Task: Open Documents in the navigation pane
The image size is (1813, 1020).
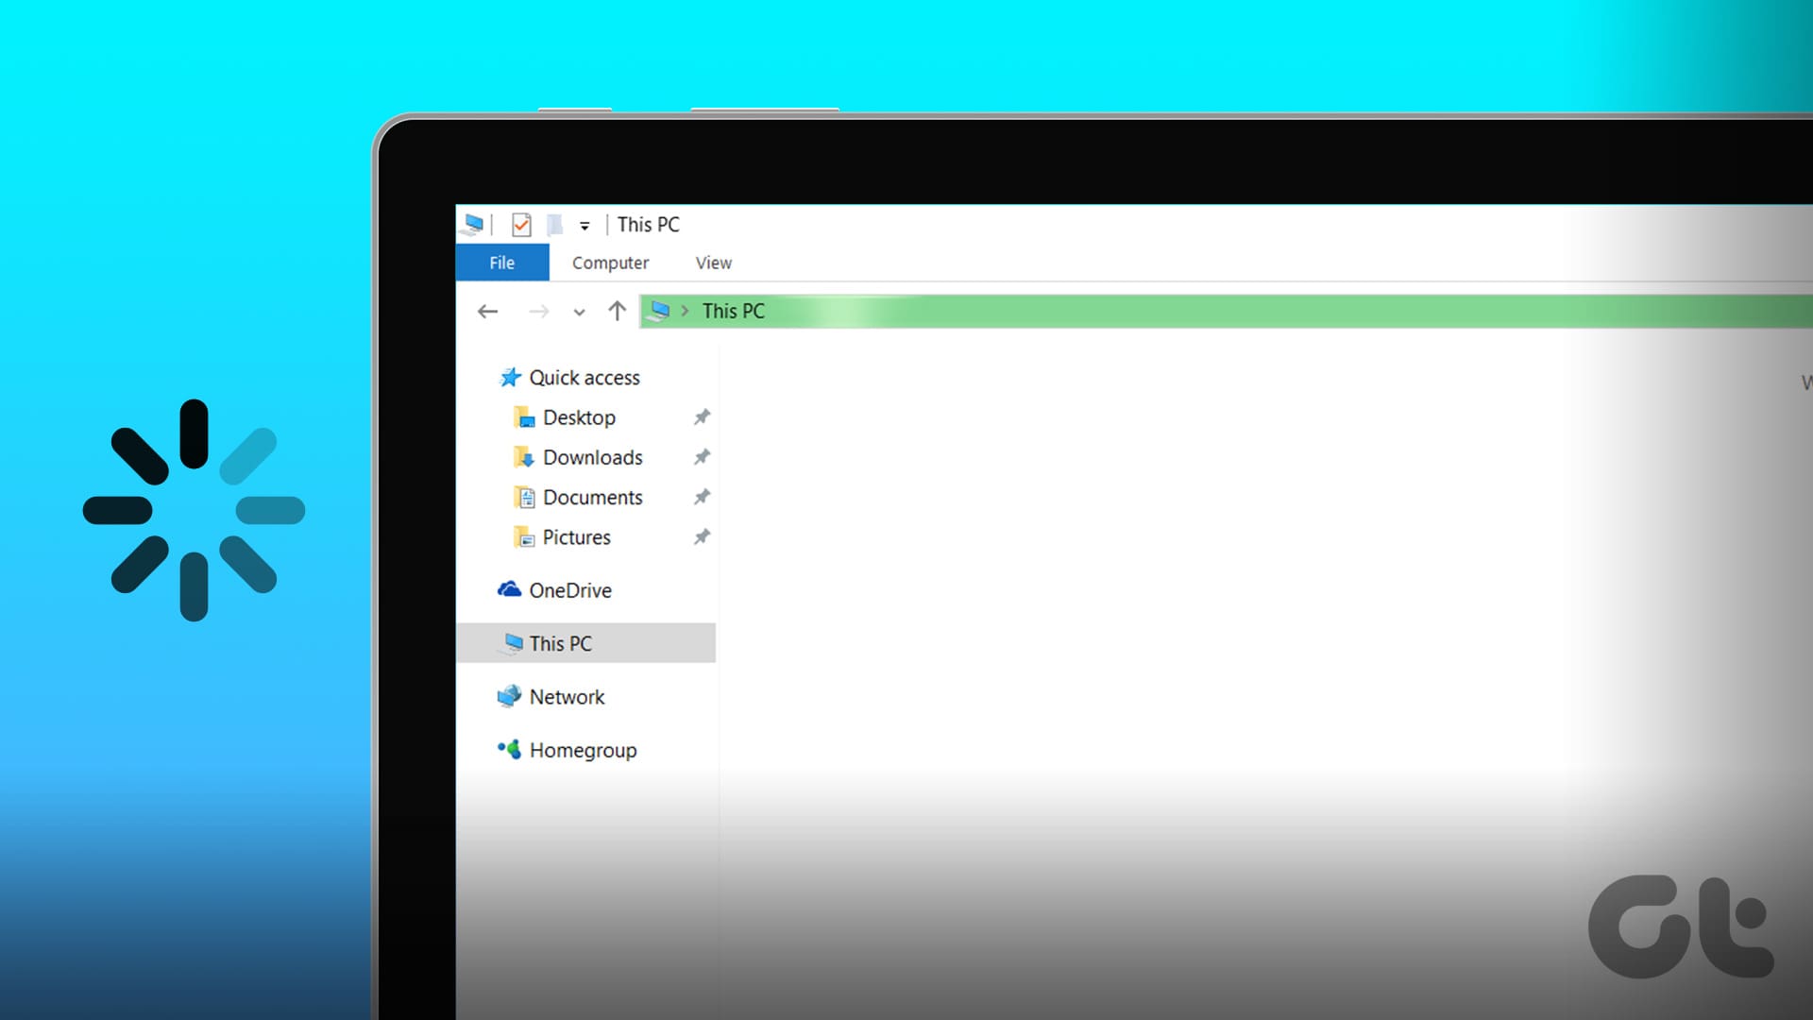Action: click(593, 497)
